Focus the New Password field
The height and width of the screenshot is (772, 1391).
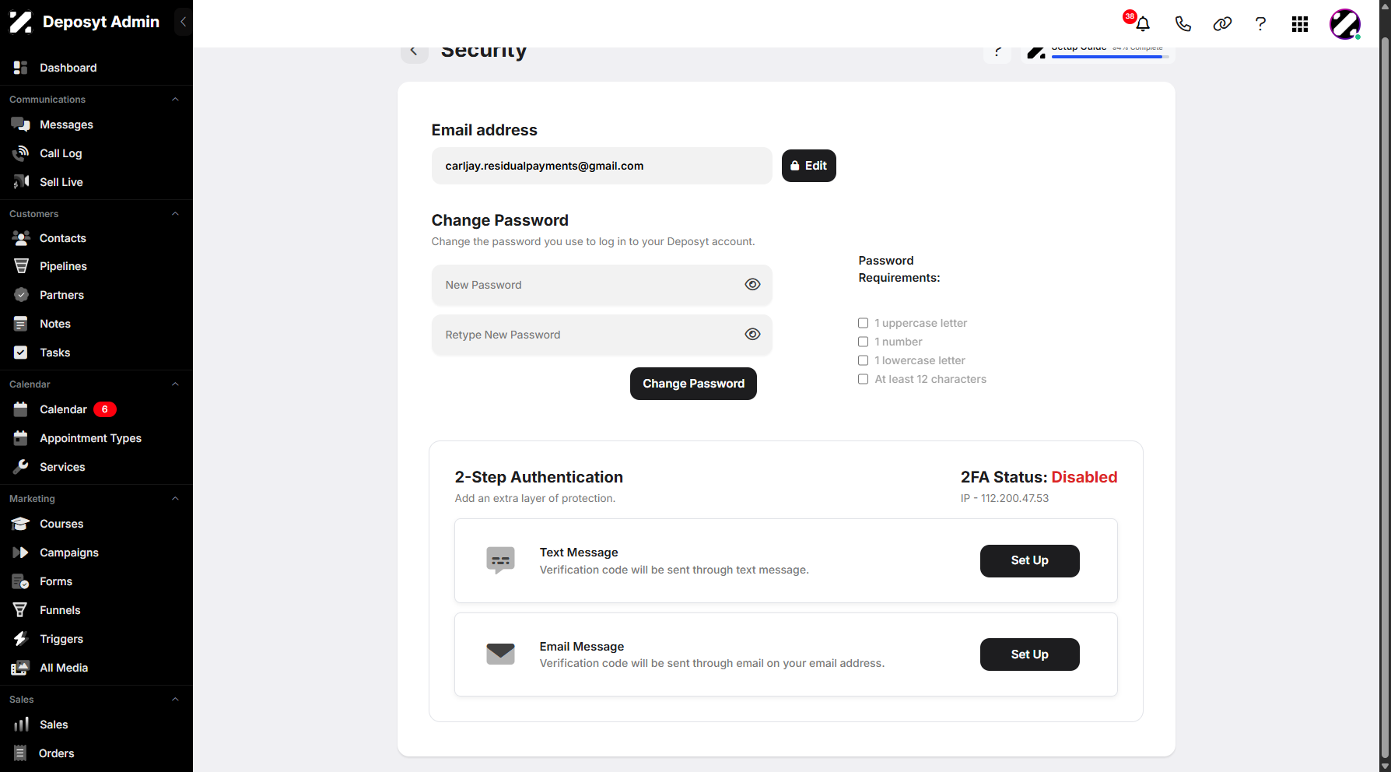pyautogui.click(x=601, y=285)
